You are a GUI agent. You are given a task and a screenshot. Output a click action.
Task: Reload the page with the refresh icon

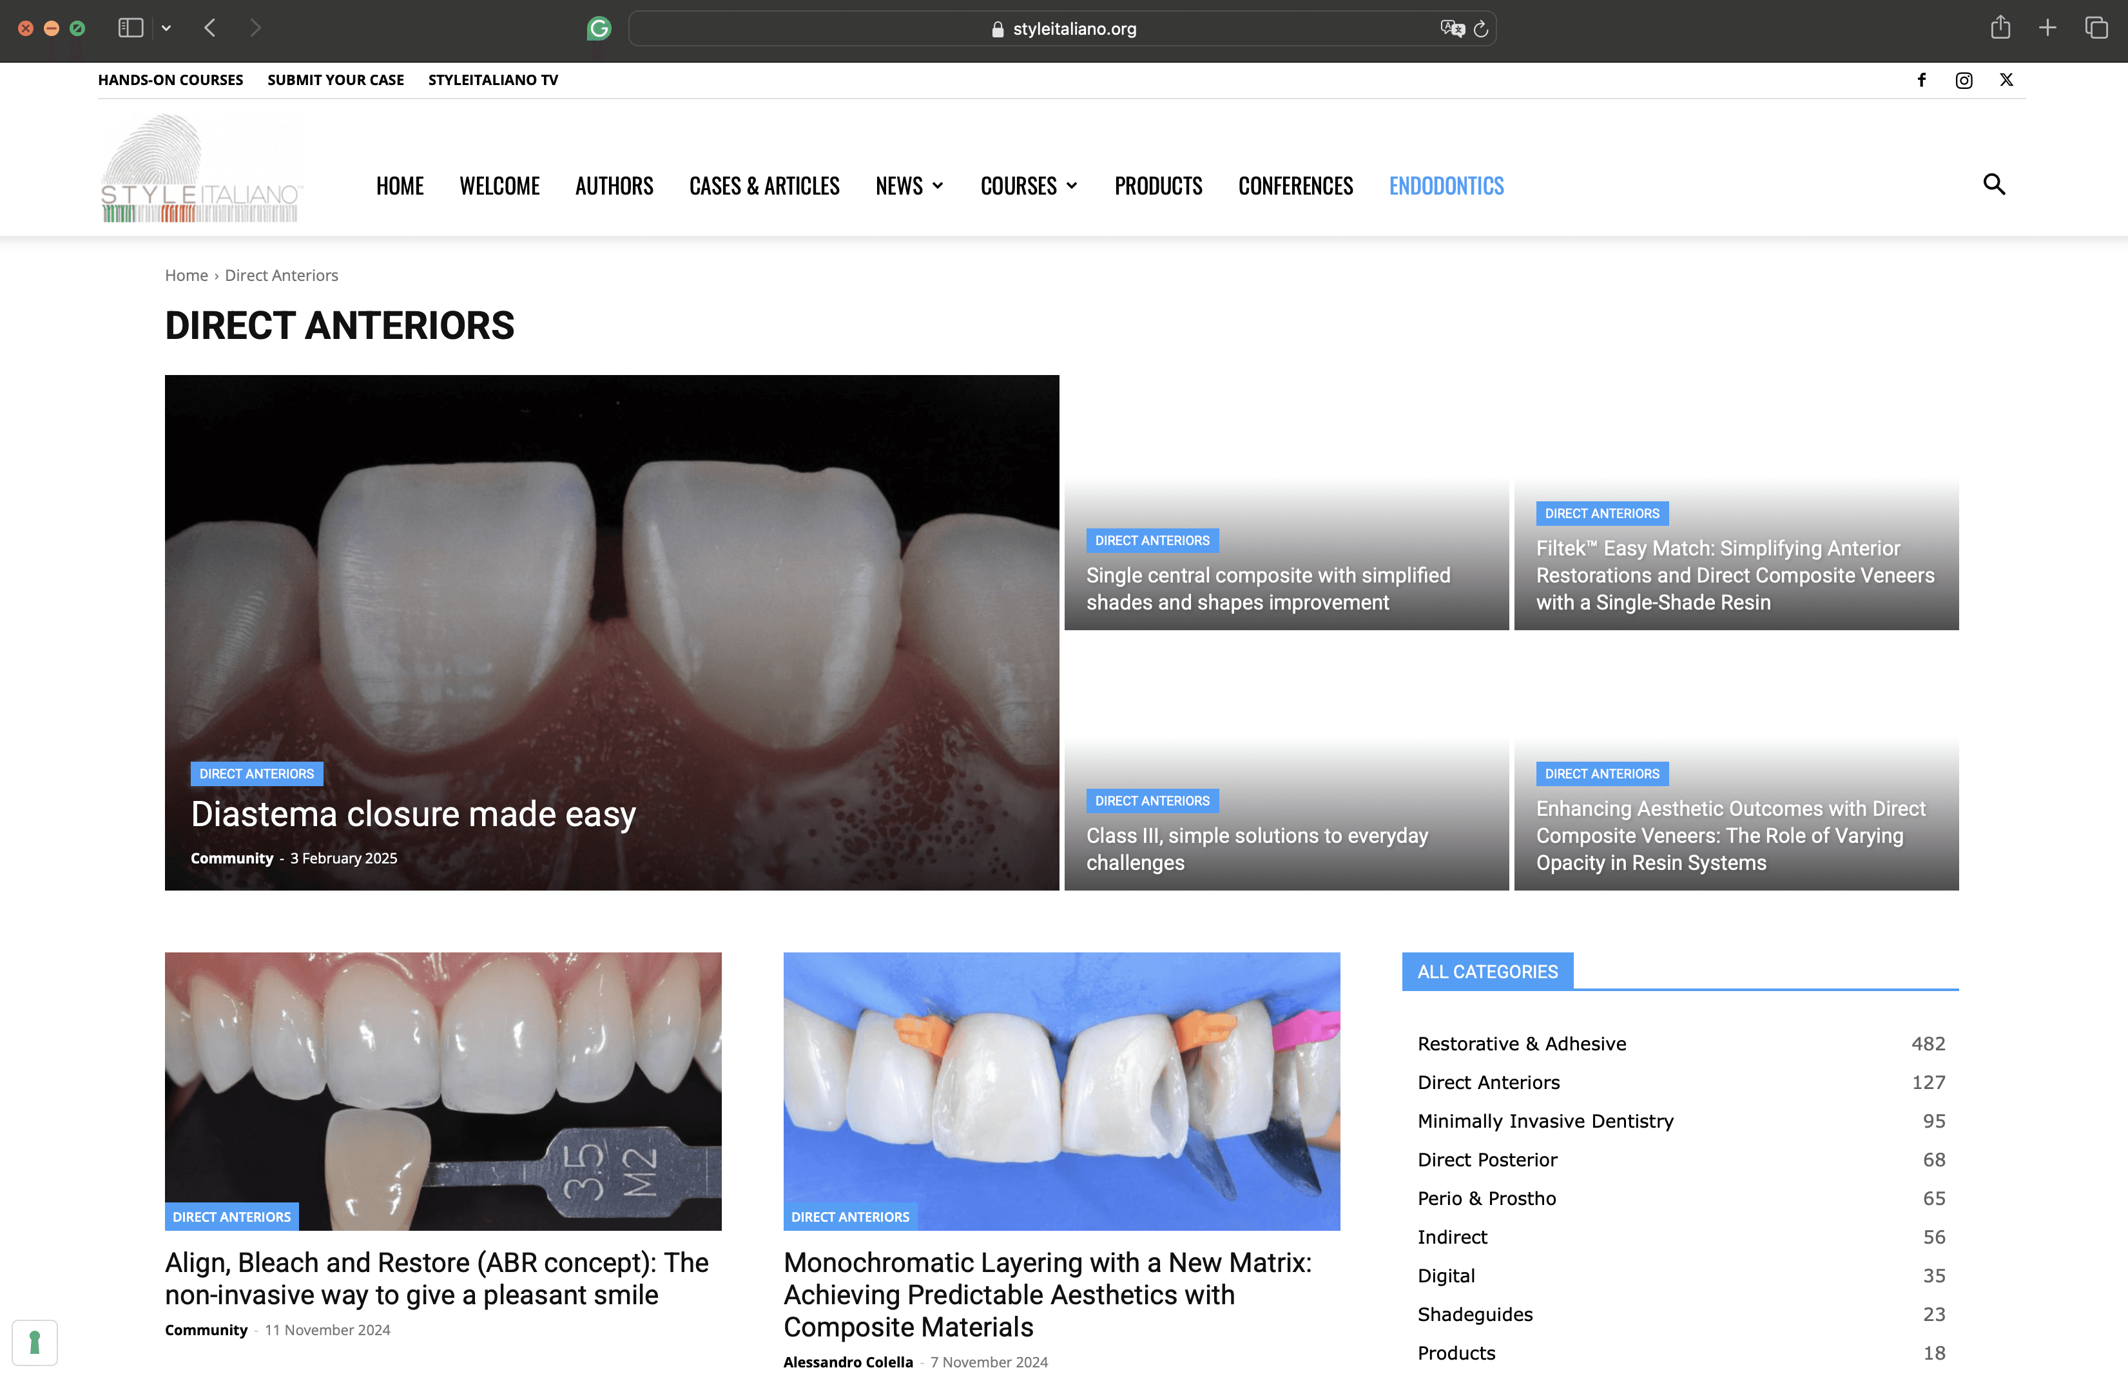tap(1481, 28)
